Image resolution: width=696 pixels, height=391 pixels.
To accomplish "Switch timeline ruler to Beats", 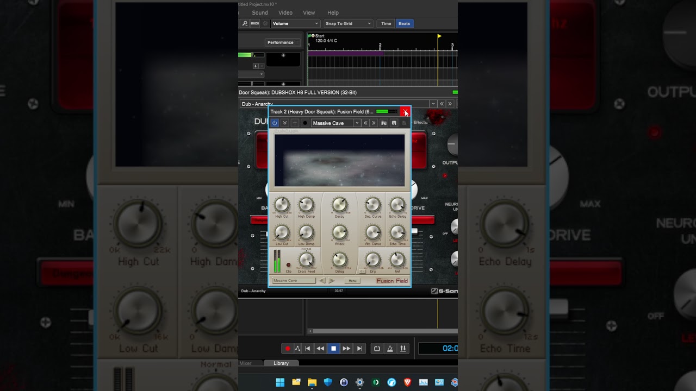I will point(404,23).
